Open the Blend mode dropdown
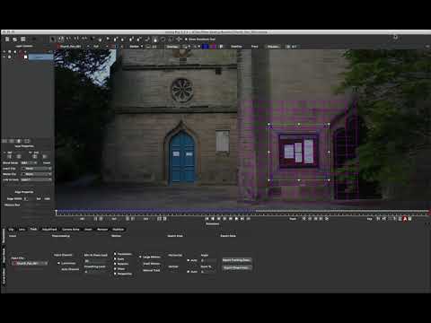431x323 pixels. coord(29,163)
